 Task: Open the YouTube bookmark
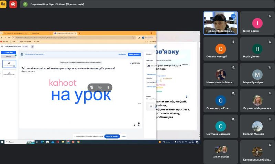4,42
